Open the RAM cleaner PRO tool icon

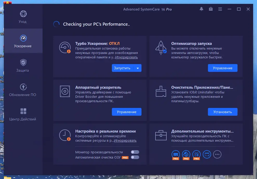176,155
